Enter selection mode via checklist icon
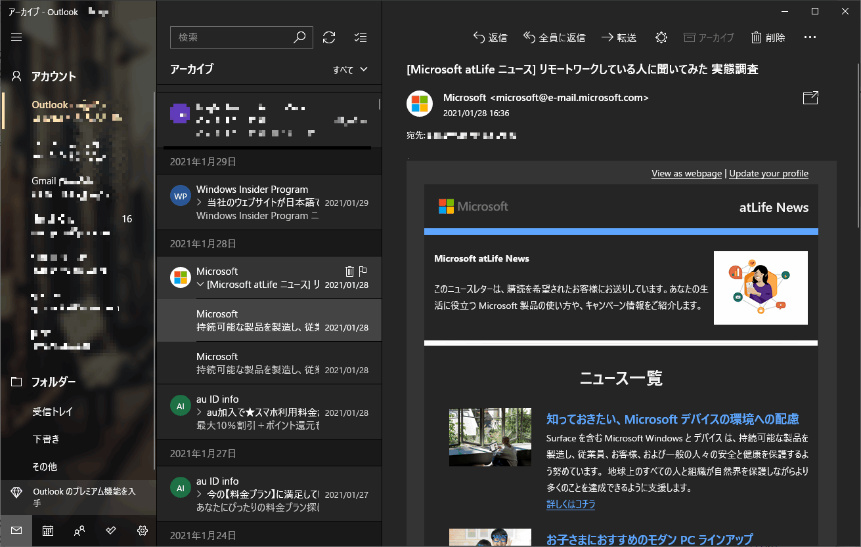The width and height of the screenshot is (861, 547). 361,37
